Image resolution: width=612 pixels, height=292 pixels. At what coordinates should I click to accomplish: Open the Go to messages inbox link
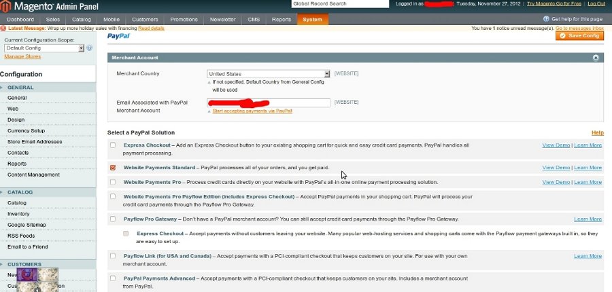coord(579,29)
